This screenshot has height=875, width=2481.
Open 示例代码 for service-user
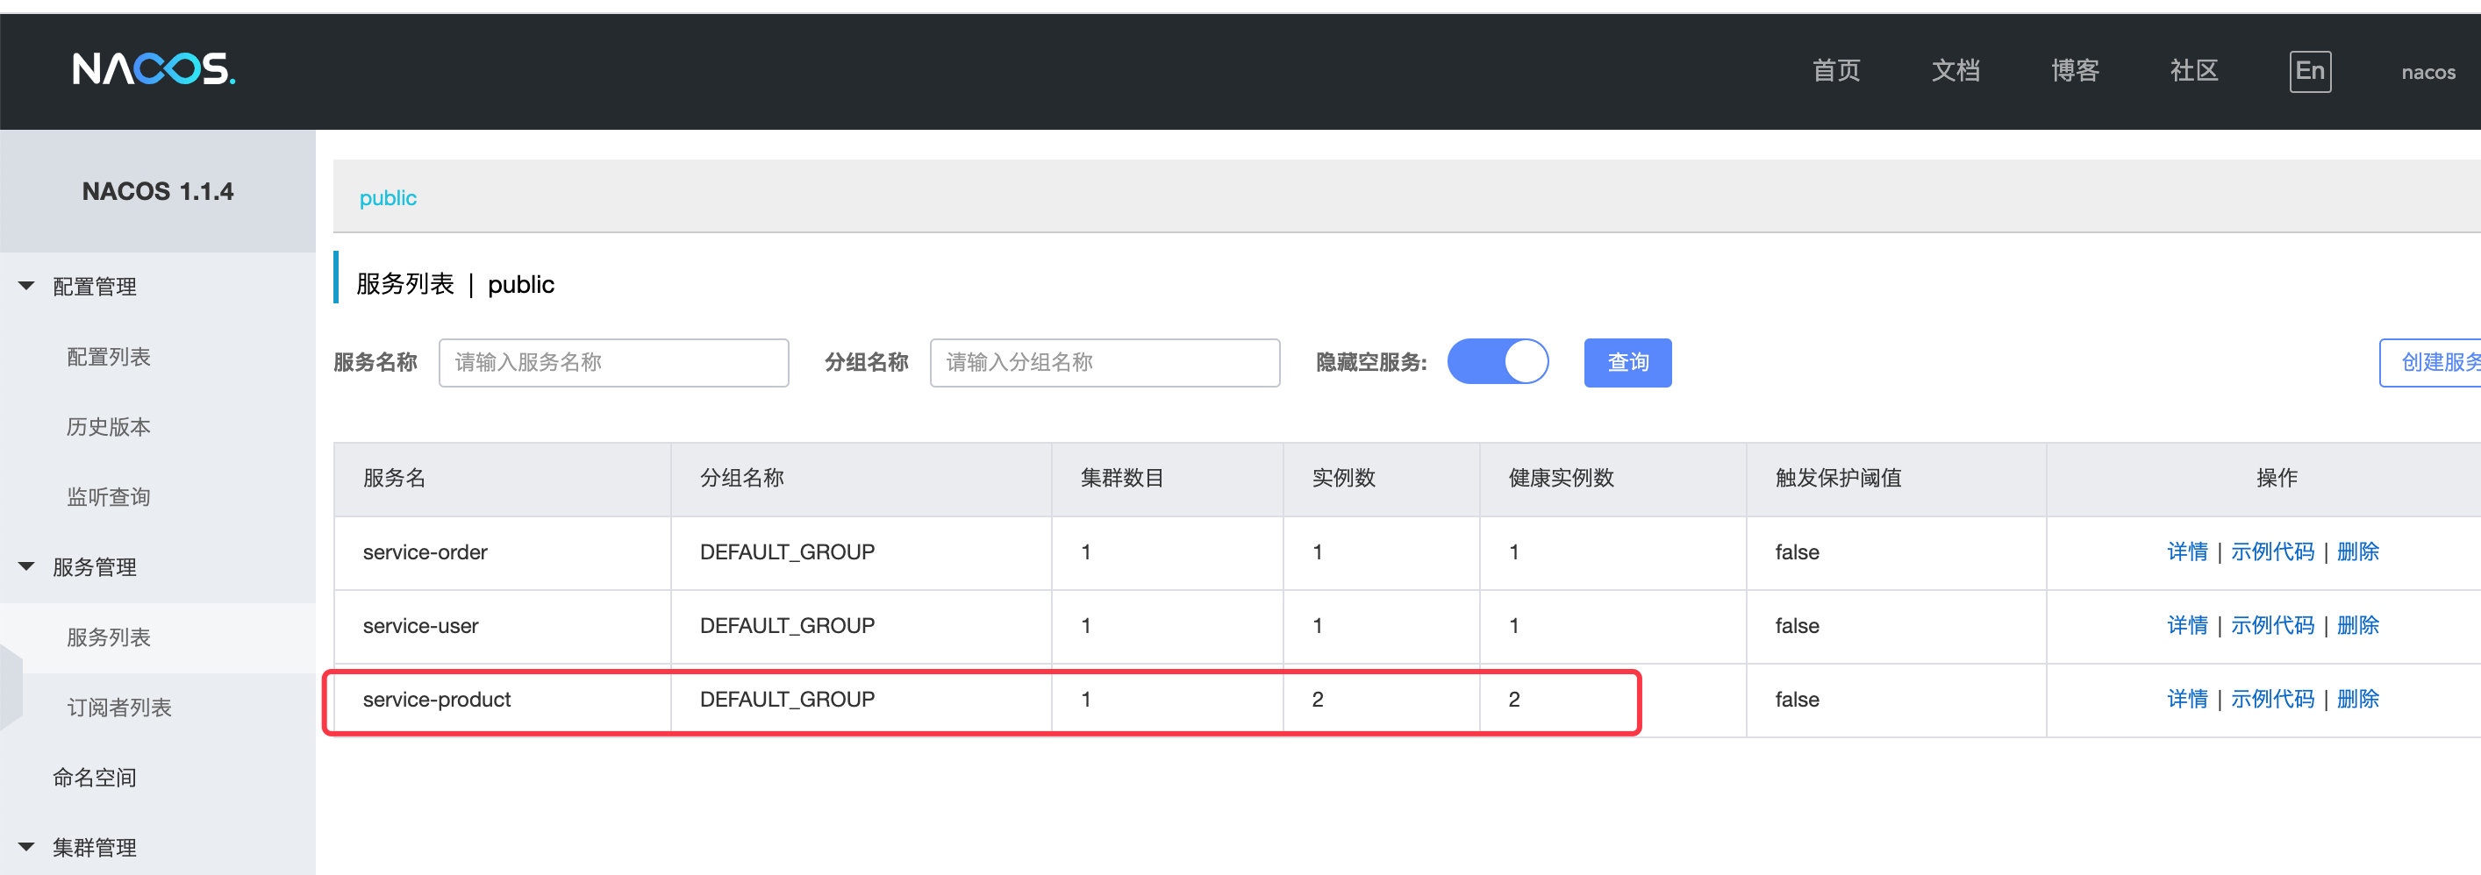coord(2272,626)
